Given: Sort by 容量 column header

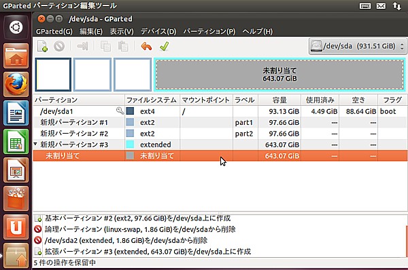Looking at the screenshot, I should (x=279, y=100).
